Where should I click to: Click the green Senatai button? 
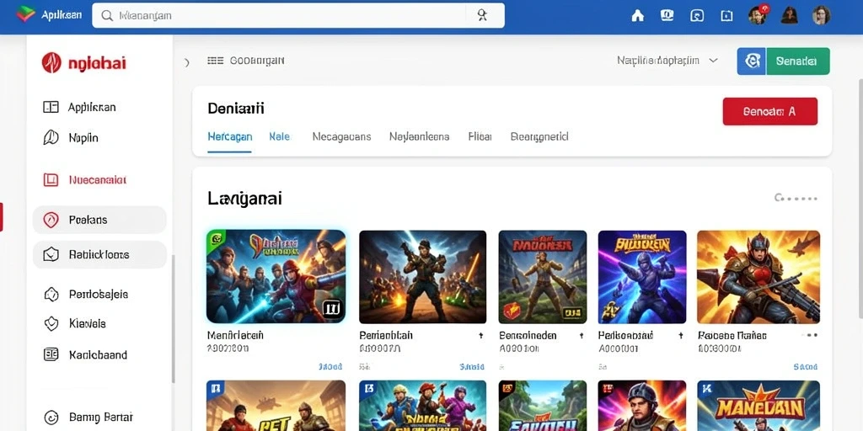797,61
